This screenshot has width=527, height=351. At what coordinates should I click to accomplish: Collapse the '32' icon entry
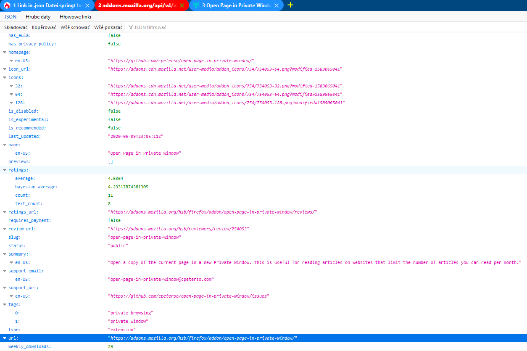point(11,86)
